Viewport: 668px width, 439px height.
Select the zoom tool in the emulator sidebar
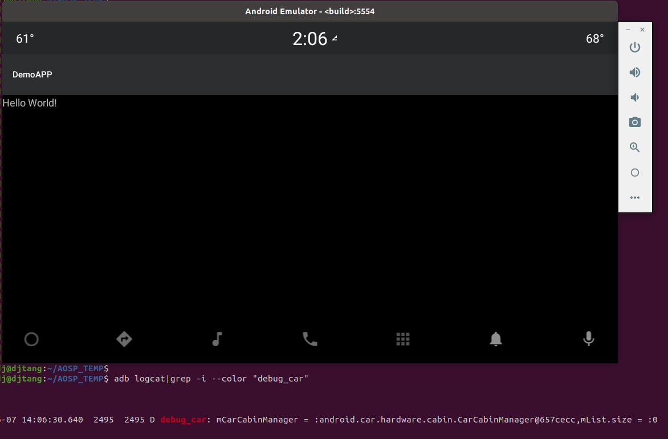[x=635, y=147]
